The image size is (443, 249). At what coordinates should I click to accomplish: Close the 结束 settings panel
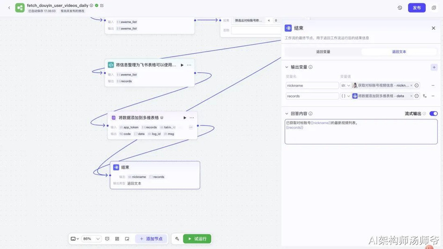click(x=433, y=28)
